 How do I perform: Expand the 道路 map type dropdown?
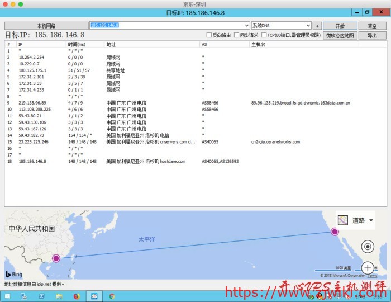pyautogui.click(x=371, y=220)
